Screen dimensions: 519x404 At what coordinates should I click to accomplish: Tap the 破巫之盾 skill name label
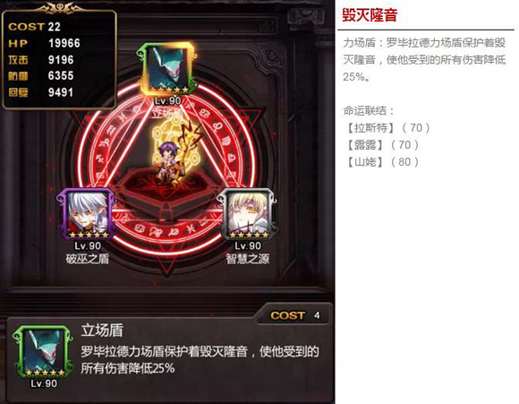click(87, 259)
